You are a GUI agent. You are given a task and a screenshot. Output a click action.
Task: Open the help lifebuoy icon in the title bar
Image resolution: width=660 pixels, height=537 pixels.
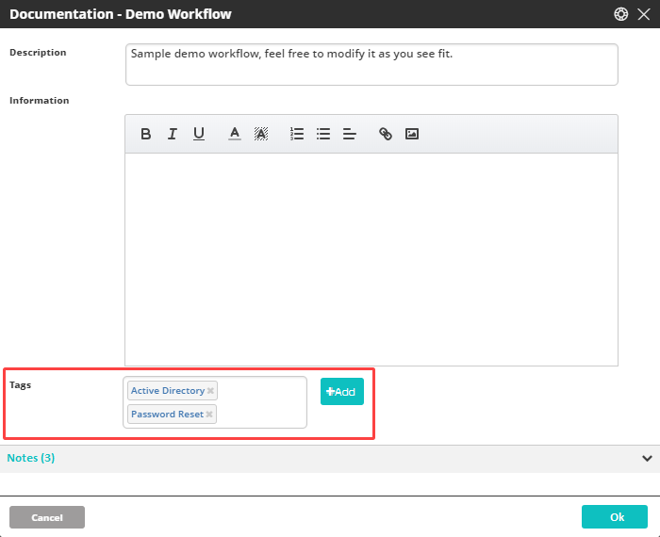coord(620,14)
